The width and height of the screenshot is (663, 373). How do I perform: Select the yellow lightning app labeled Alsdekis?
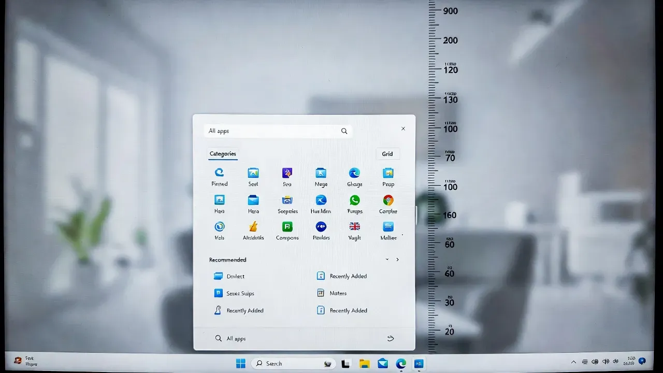click(253, 227)
